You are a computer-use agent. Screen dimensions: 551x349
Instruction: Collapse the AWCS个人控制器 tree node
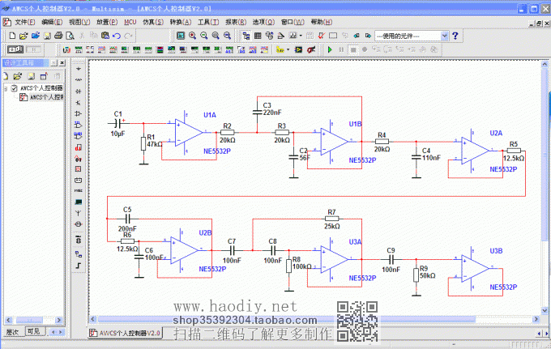(x=6, y=88)
